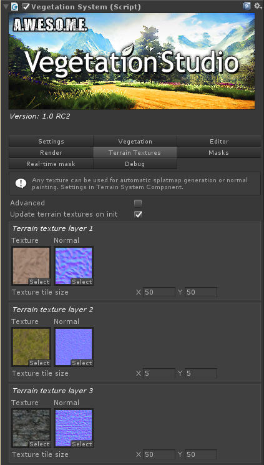Click Select on layer 1 Normal

click(x=82, y=282)
